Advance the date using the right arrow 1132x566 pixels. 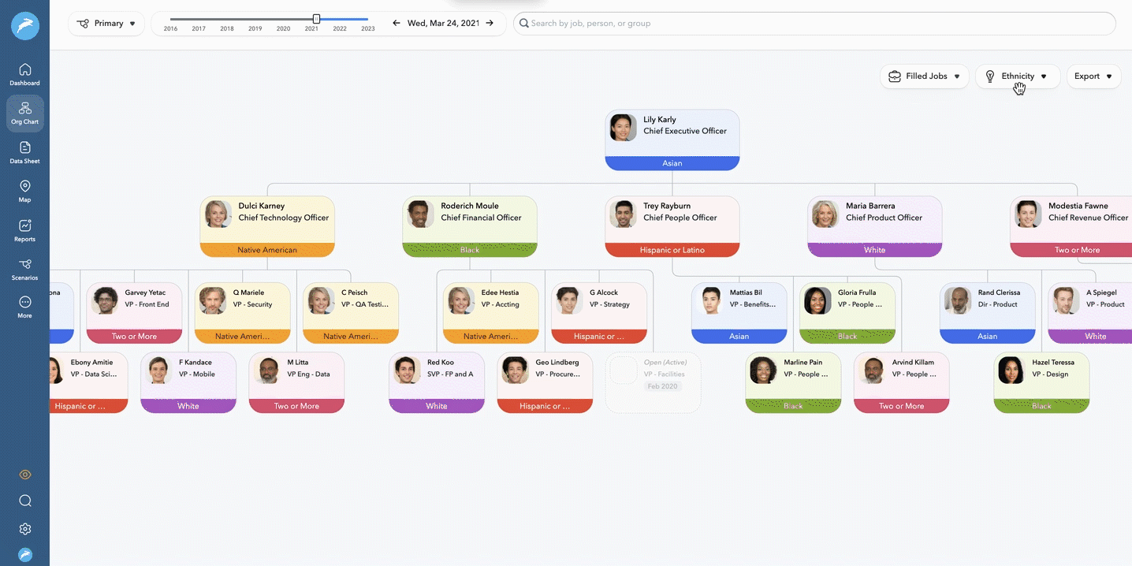(x=490, y=24)
